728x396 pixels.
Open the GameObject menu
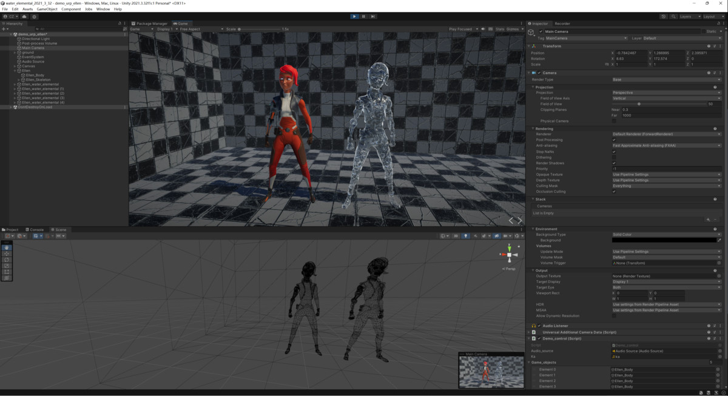coord(47,9)
